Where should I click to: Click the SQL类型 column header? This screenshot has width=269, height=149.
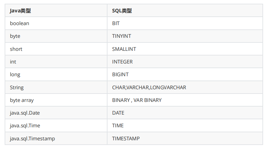pos(122,11)
